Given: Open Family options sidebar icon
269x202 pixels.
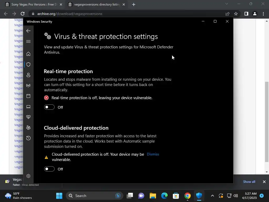Looking at the screenshot, I should tap(28, 128).
